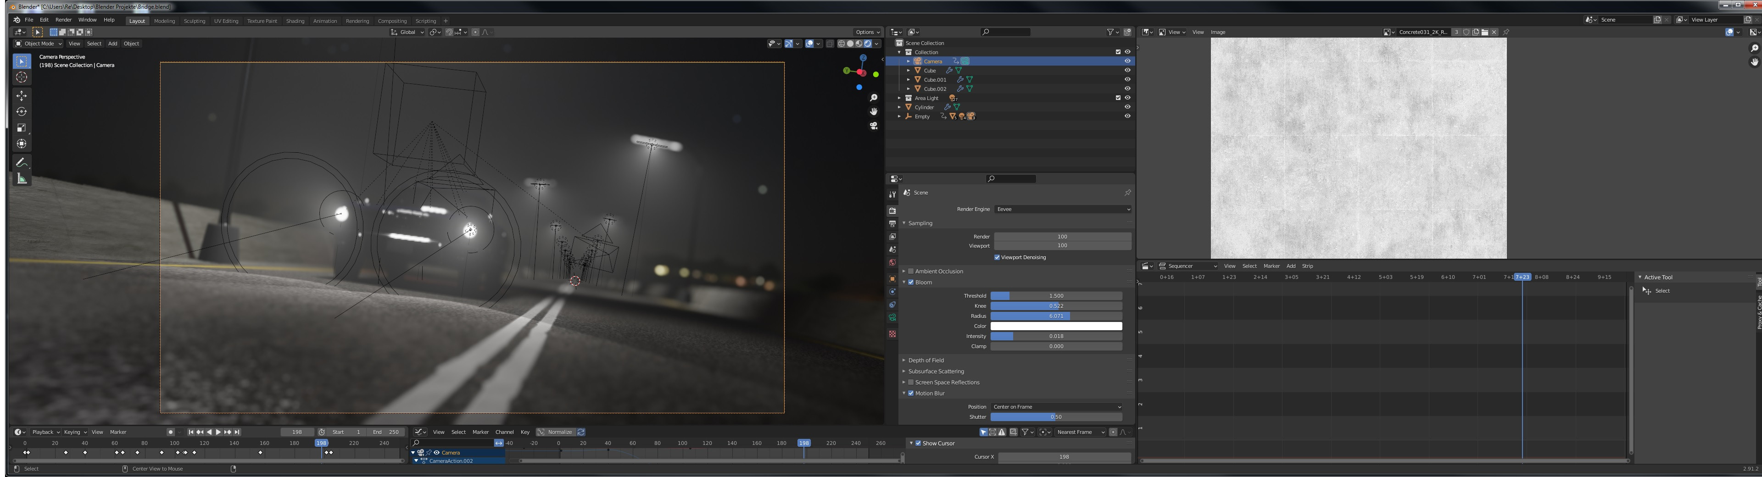Screen dimensions: 1762x477
Task: Open the viewport Add menu button
Action: [x=112, y=44]
